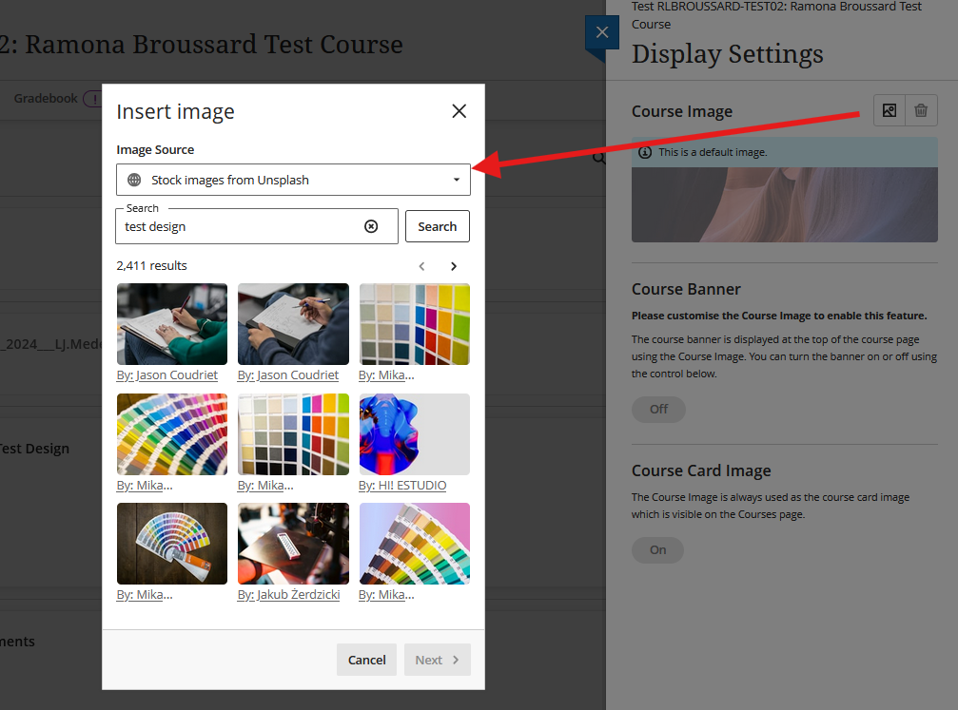
Task: Open the Gradebook tab
Action: [x=46, y=98]
